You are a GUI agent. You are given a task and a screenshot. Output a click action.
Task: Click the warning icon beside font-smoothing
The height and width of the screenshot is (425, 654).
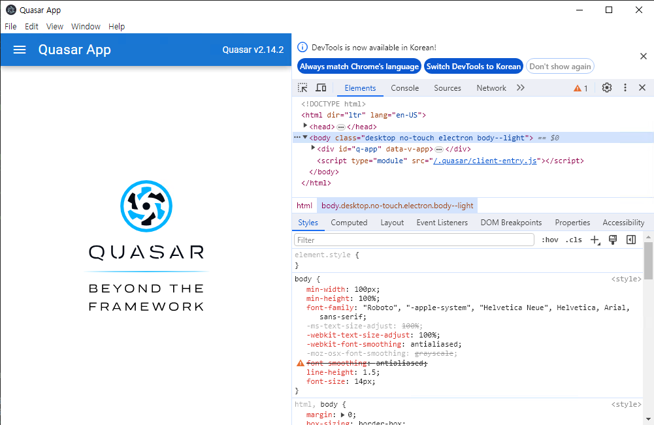(x=301, y=364)
